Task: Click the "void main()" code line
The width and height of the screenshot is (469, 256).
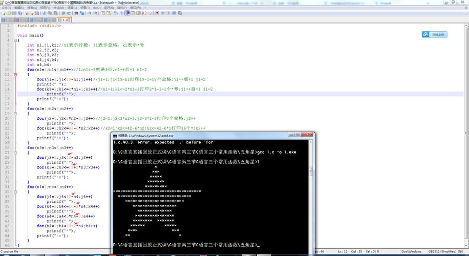Action: 31,35
